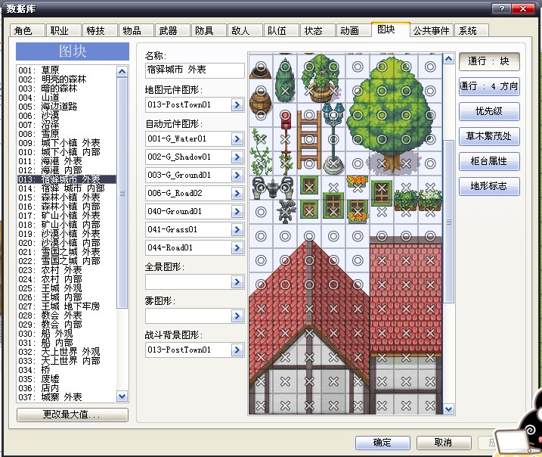This screenshot has width=542, height=457.
Task: Open chooser for 041-Grass01 autotile
Action: (x=237, y=230)
